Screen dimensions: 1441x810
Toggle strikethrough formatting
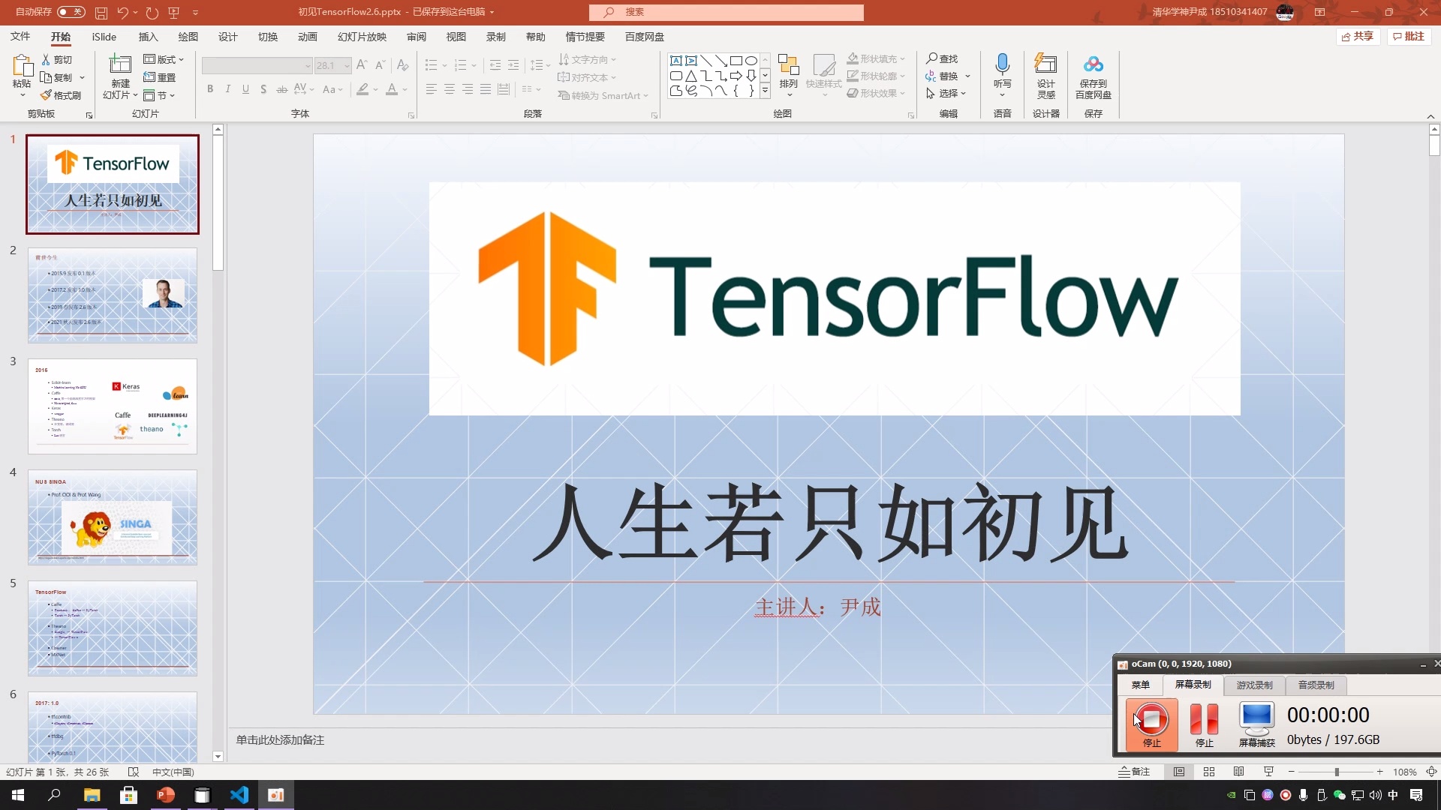click(281, 89)
